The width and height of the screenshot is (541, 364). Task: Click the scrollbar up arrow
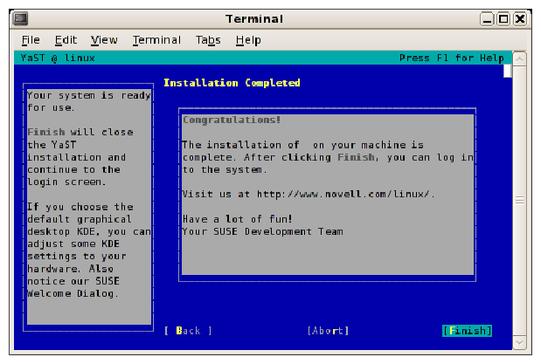[519, 58]
